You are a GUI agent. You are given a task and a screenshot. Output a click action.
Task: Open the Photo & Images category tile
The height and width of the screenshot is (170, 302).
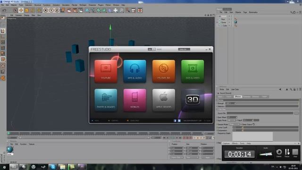pos(106,100)
